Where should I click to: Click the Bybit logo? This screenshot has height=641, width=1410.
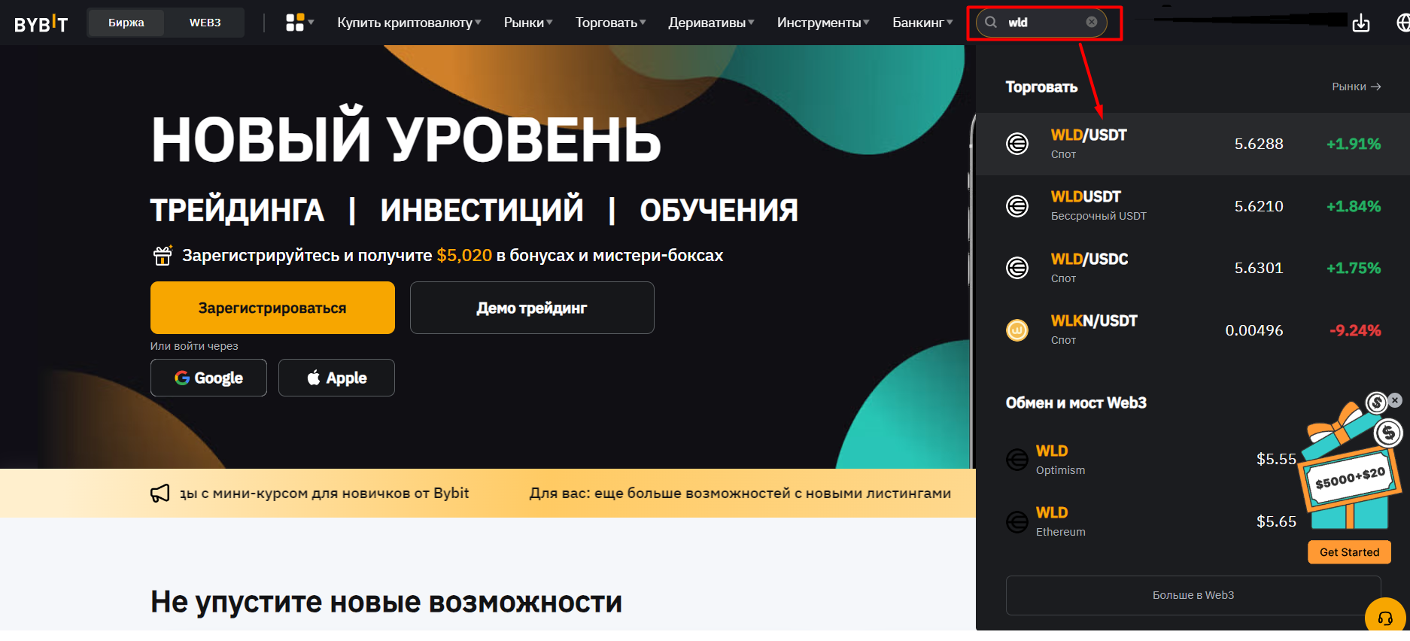[41, 23]
